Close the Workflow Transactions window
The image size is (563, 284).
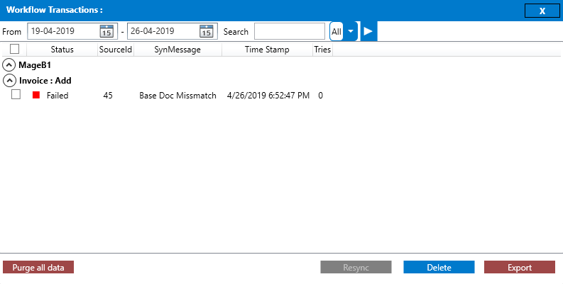(x=542, y=11)
